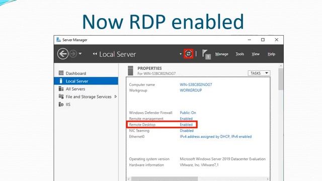Click 'Microsoft Windows Server 2019 Datacenter Evaluation' text
Screen dimensions: 322x181
coord(222,159)
